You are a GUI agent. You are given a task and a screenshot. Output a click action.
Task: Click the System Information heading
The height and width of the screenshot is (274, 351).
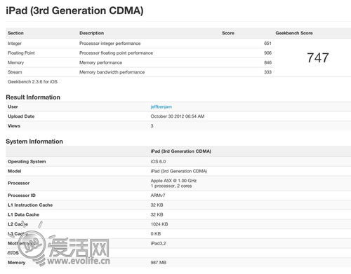[x=34, y=142]
